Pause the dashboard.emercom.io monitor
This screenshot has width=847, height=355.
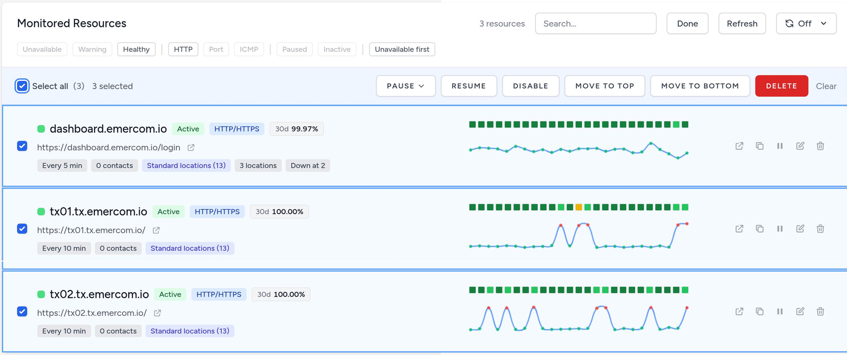[x=780, y=146]
